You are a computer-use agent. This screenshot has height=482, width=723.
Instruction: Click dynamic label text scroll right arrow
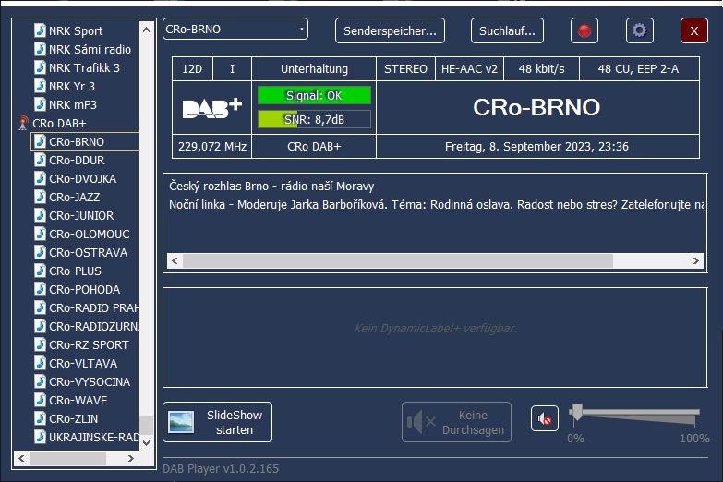coord(696,260)
